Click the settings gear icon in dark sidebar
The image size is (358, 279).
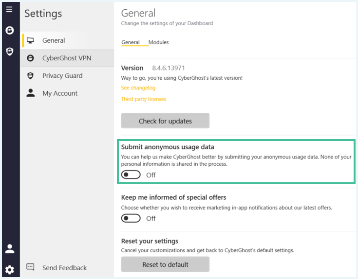click(x=10, y=270)
